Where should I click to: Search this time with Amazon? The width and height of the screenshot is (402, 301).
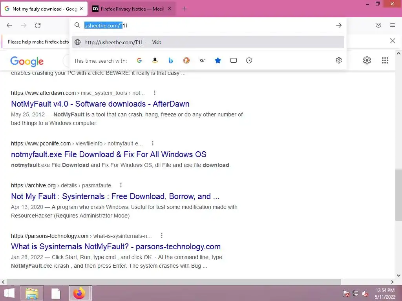point(155,60)
